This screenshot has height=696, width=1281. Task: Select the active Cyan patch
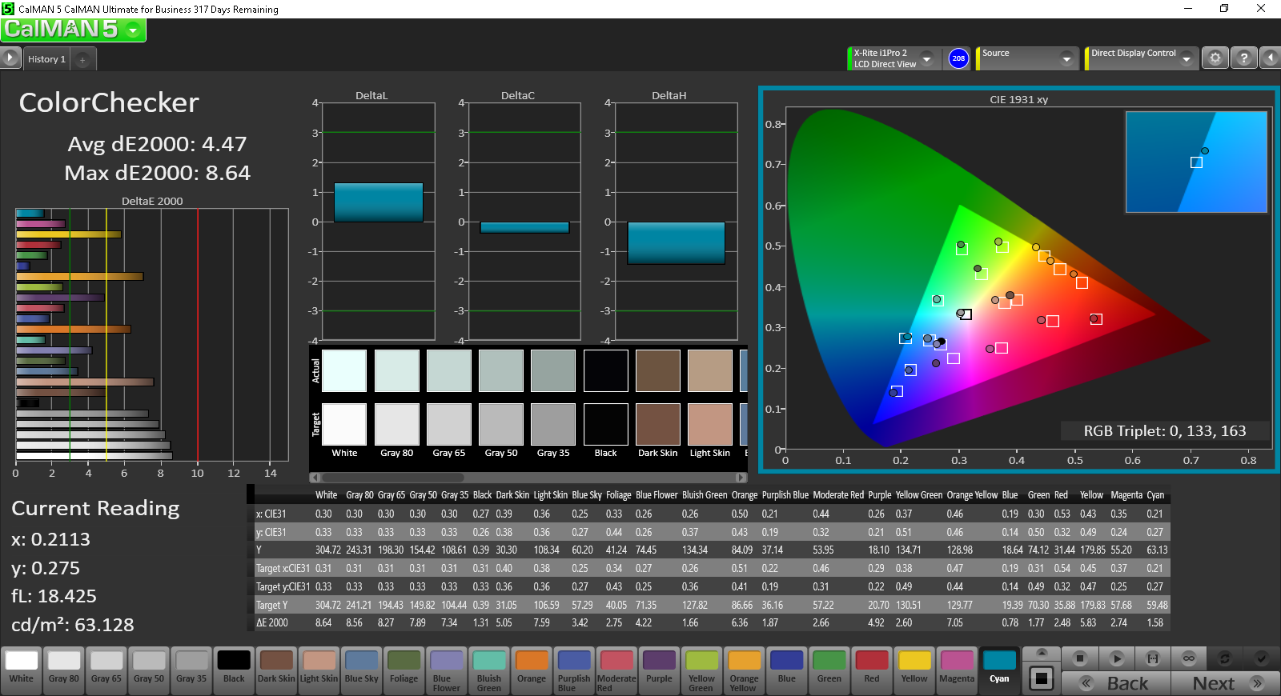pos(999,670)
